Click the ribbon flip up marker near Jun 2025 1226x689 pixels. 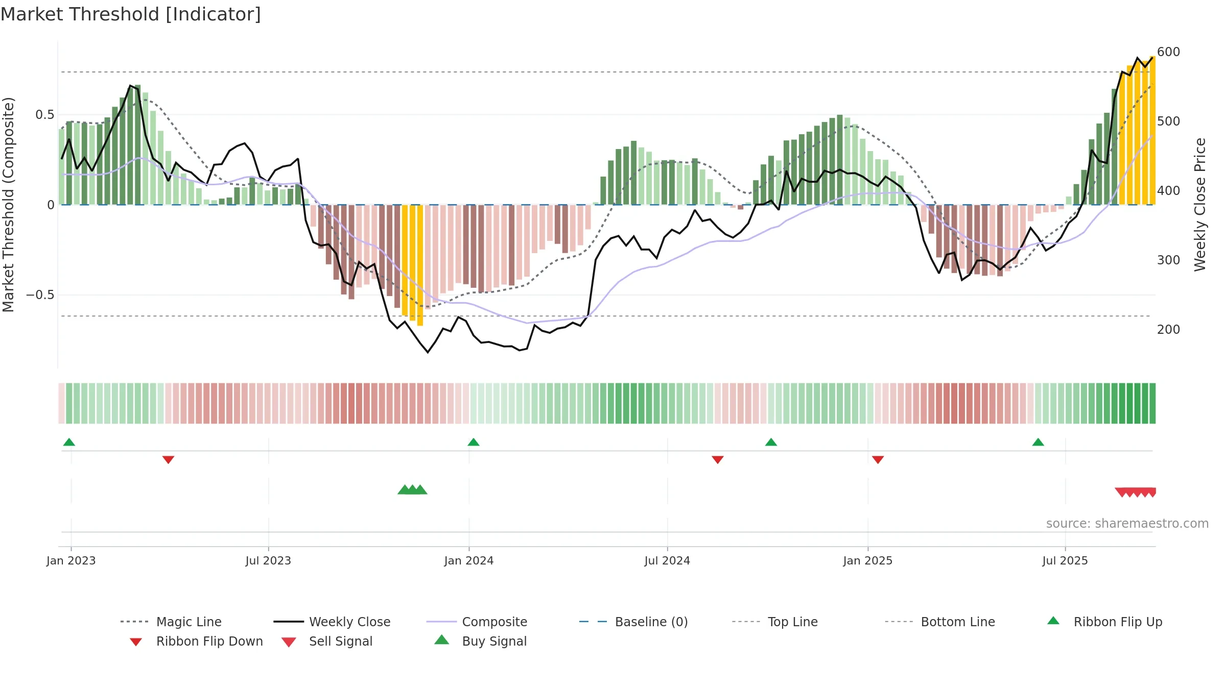tap(1038, 442)
